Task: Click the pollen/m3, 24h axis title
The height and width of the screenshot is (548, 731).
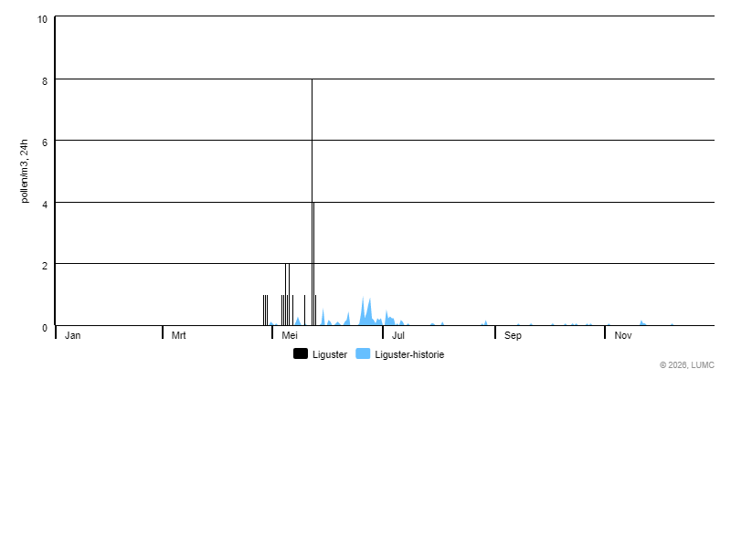Action: click(x=25, y=171)
